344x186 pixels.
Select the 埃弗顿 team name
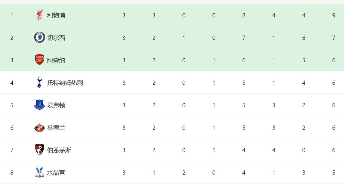pyautogui.click(x=56, y=105)
